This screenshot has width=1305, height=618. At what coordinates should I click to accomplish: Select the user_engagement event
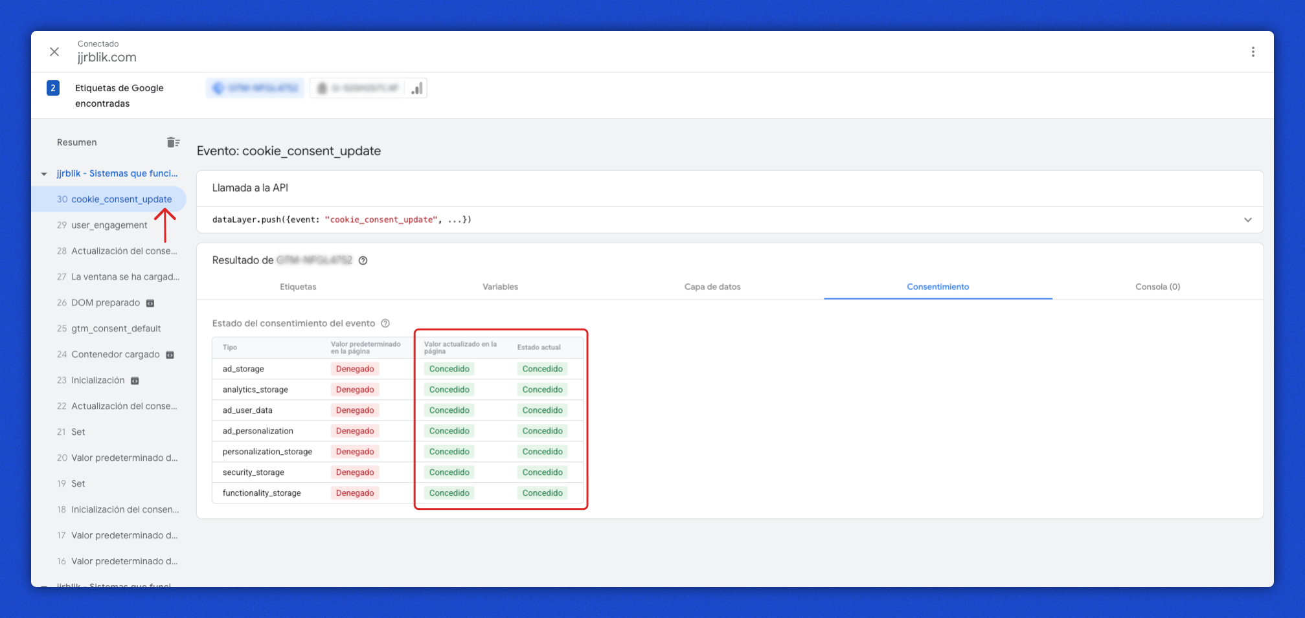[109, 225]
